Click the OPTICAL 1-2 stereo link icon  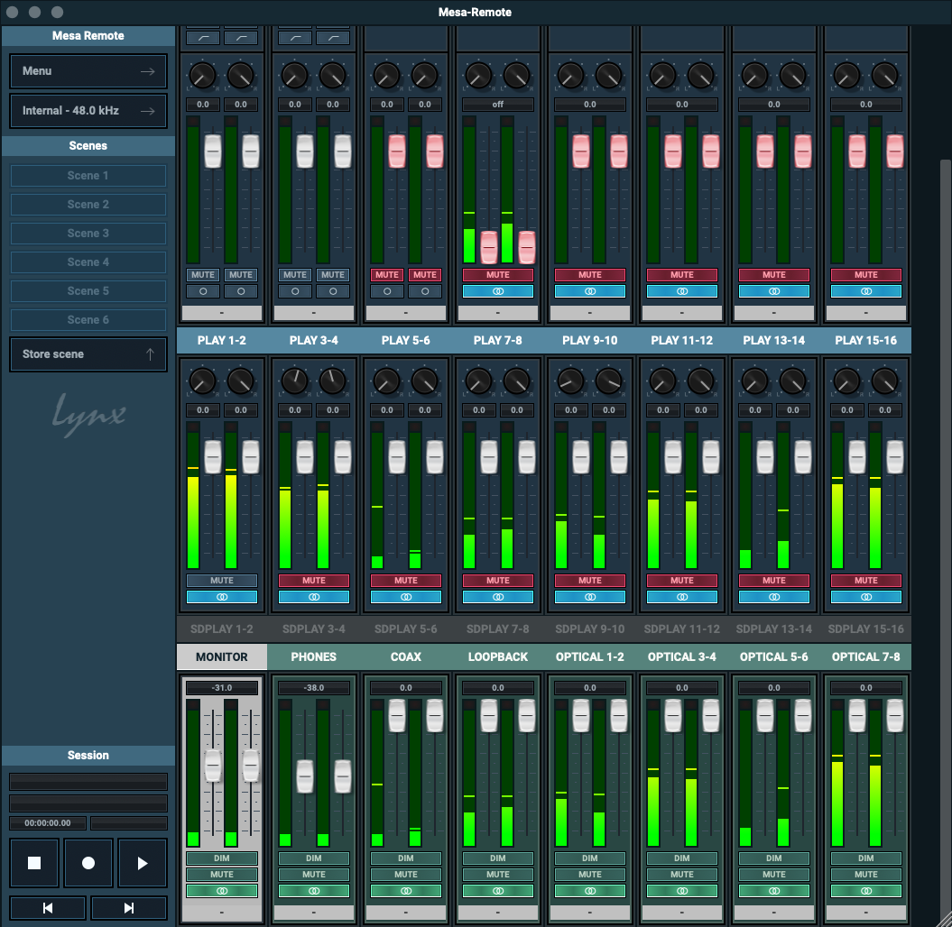click(589, 891)
